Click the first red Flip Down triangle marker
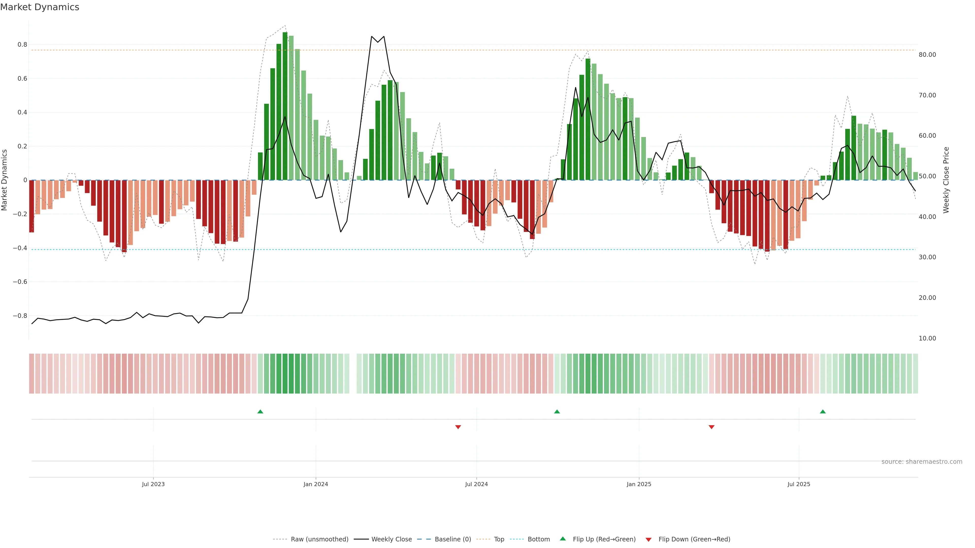 pos(458,427)
